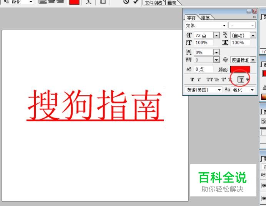Toggle underline text style in Character panel

(x=241, y=80)
